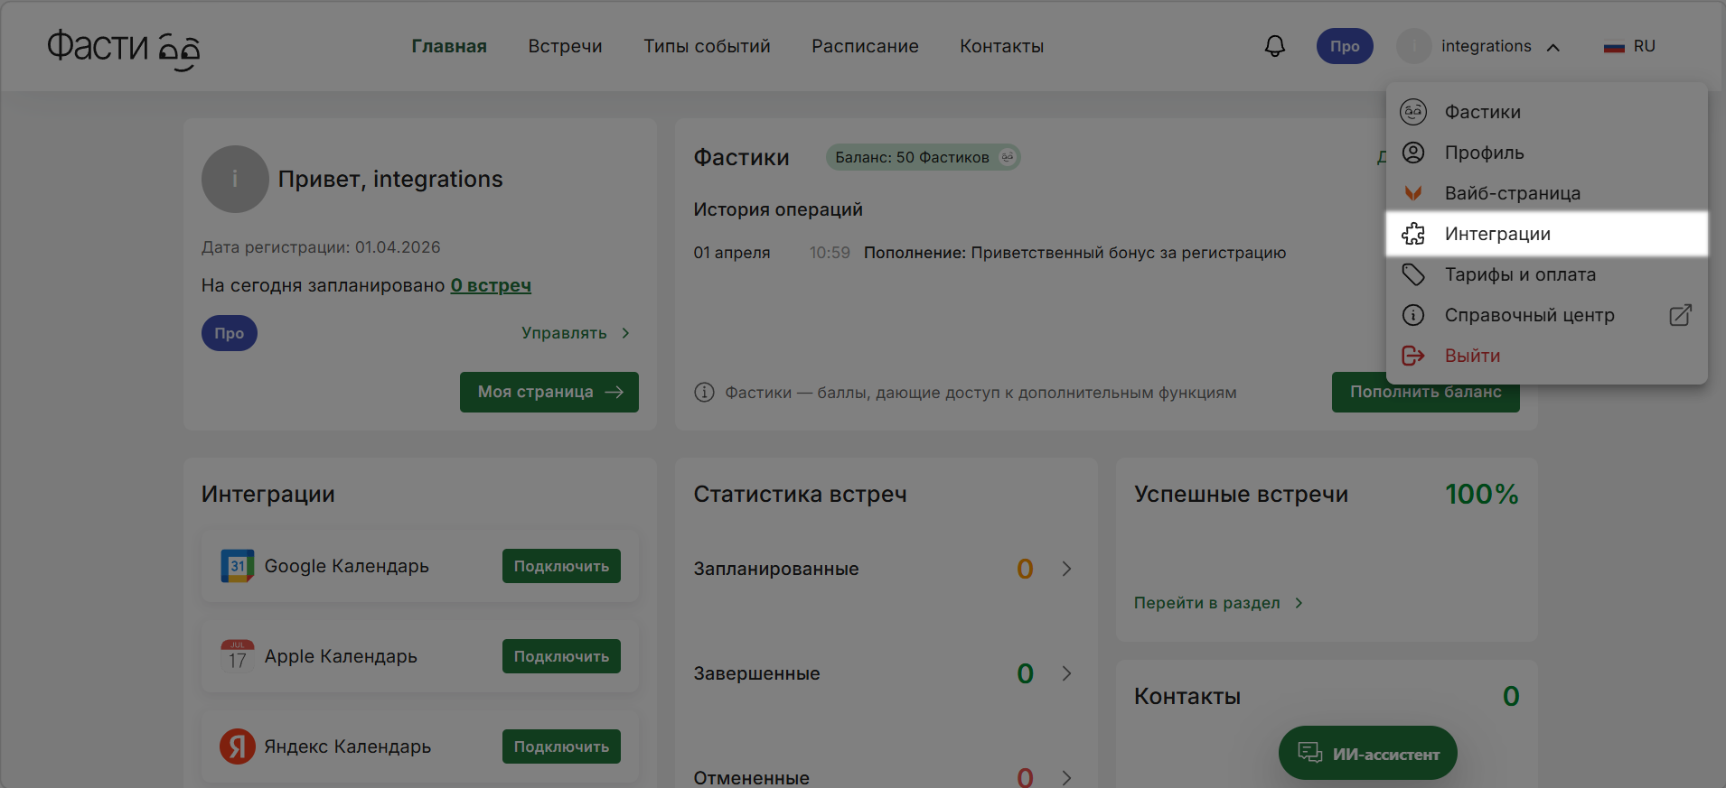The width and height of the screenshot is (1726, 788).
Task: Switch to the Встречи tab
Action: tap(565, 46)
